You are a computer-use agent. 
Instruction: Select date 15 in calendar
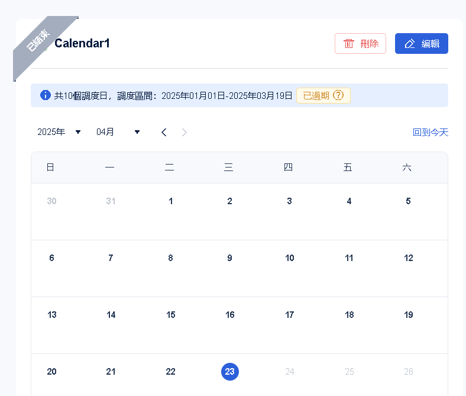point(171,315)
